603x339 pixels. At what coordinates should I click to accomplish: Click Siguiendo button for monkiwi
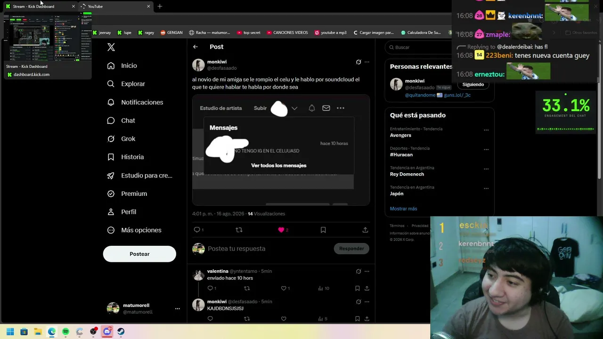[x=473, y=85]
